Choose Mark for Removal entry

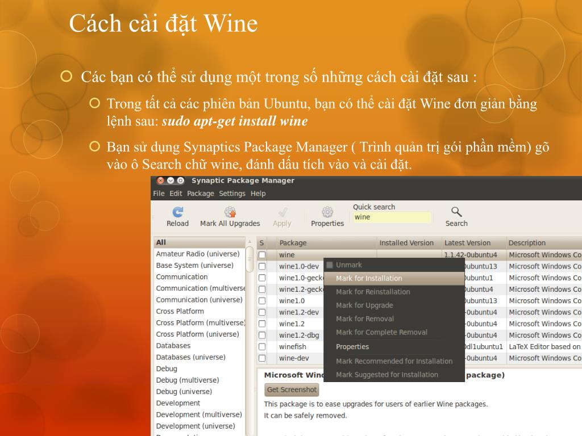[x=394, y=318]
